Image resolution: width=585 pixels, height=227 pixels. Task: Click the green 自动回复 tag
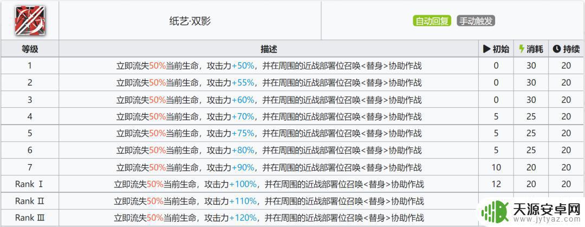[x=432, y=21]
